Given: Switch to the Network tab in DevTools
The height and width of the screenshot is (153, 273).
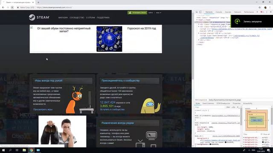Looking at the screenshot, I should 238,12.
